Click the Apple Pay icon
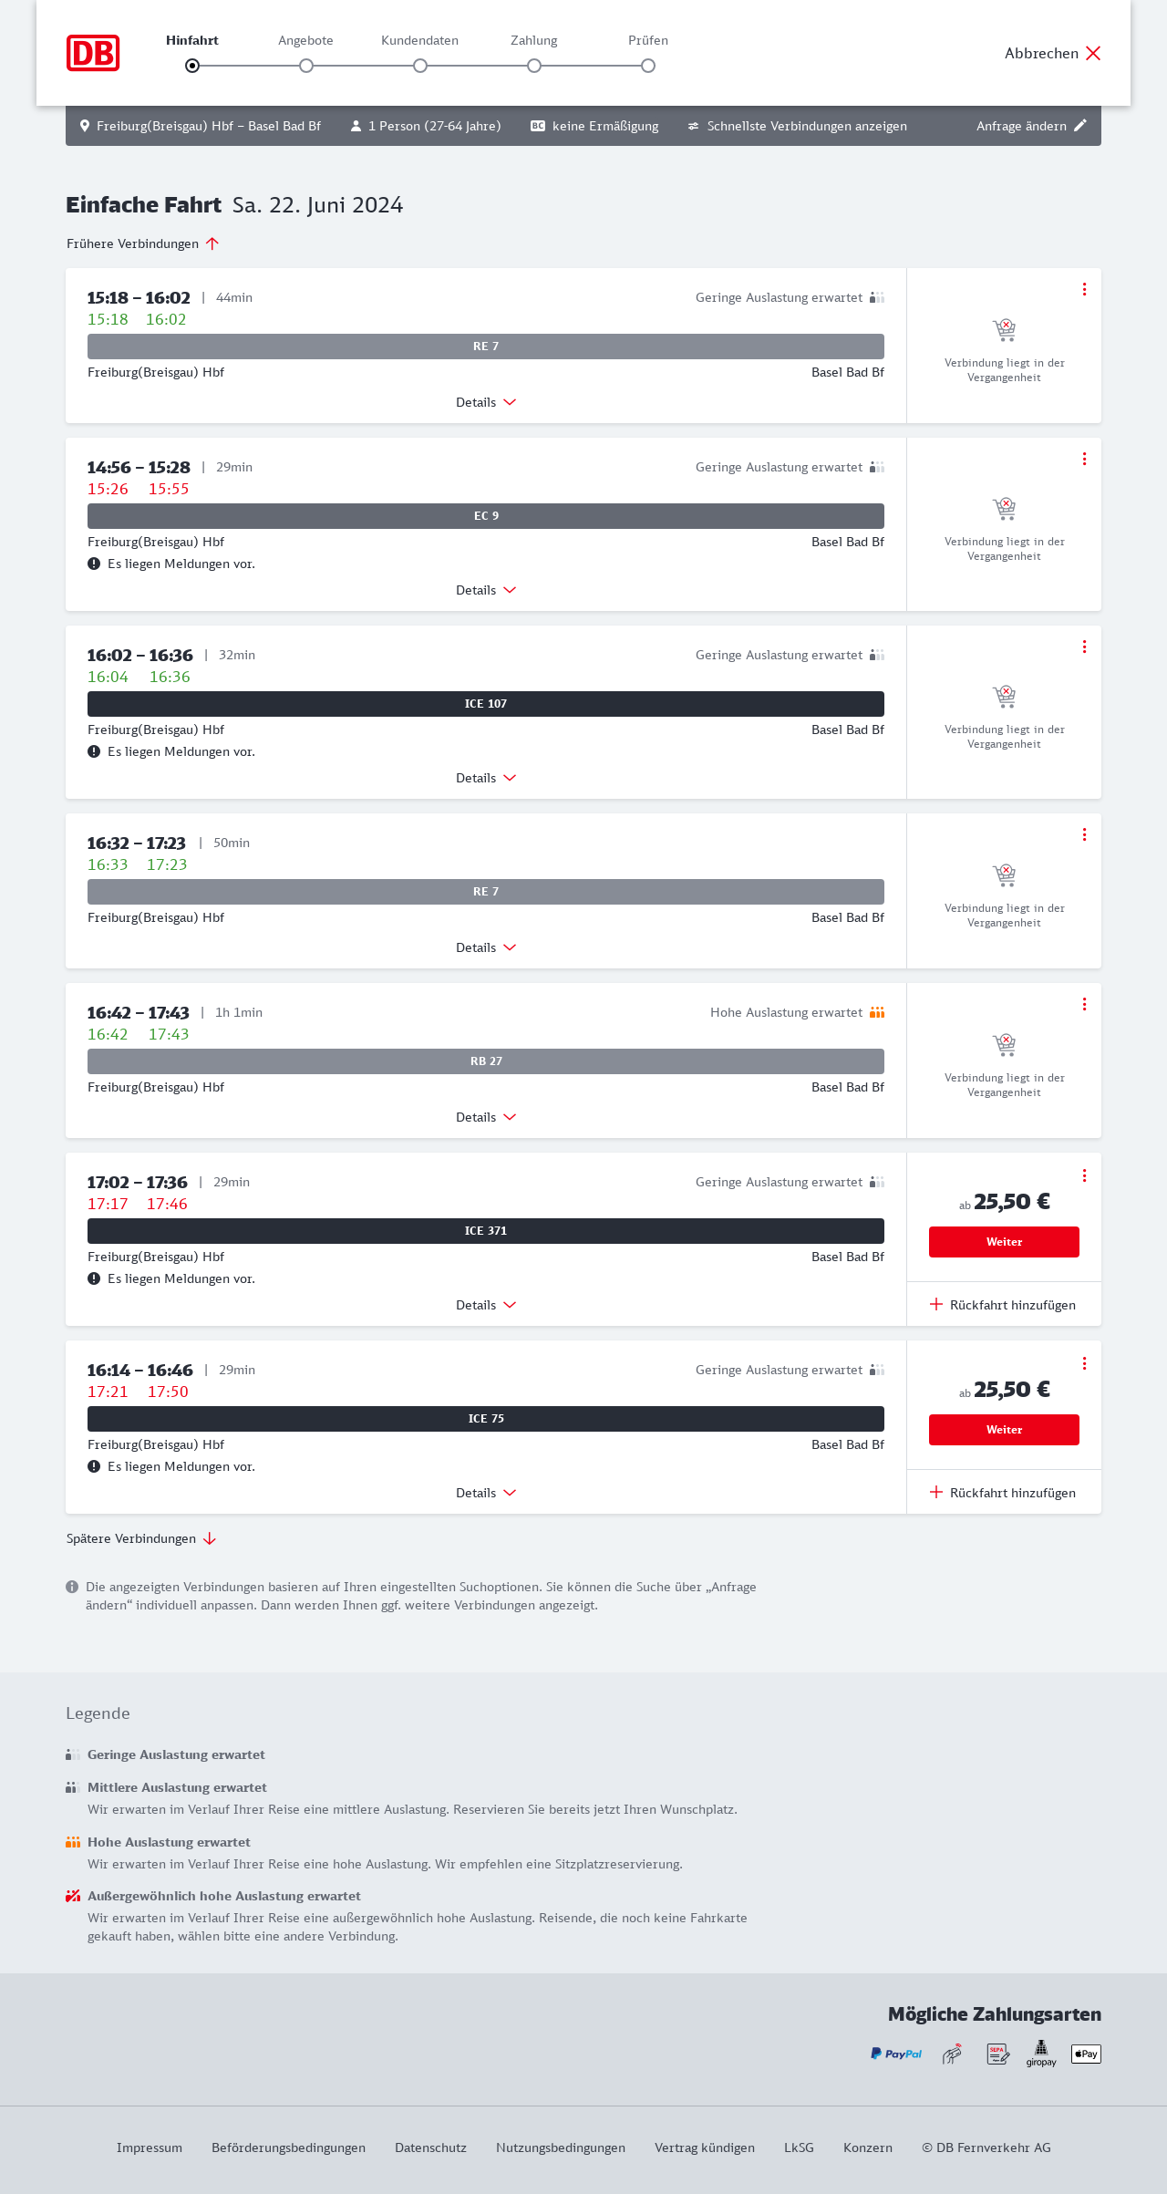Image resolution: width=1167 pixels, height=2194 pixels. (x=1086, y=2054)
